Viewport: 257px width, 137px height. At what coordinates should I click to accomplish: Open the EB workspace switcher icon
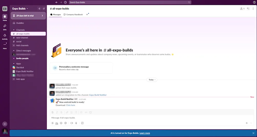[x=5, y=9]
